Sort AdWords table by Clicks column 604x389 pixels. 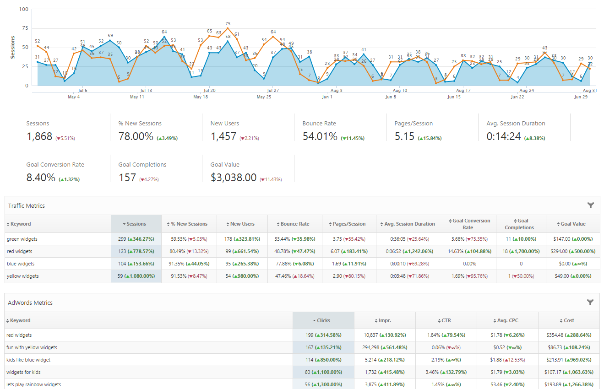click(323, 320)
